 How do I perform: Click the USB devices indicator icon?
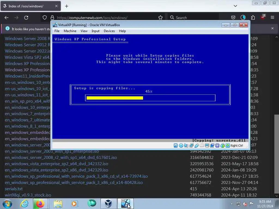pyautogui.click(x=197, y=146)
